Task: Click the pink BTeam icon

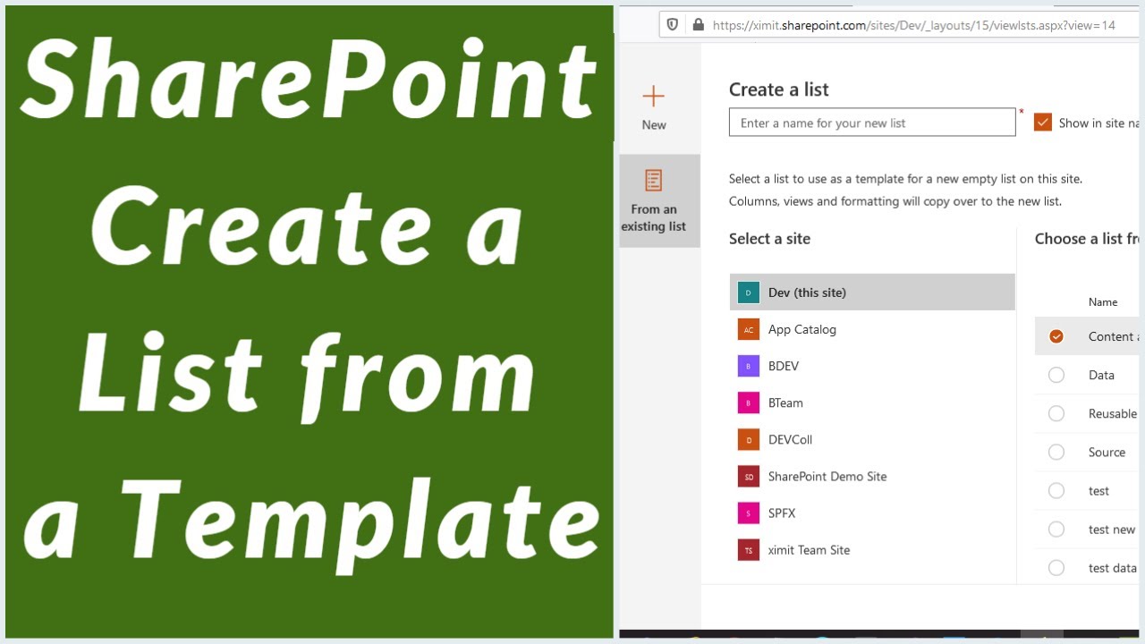Action: (749, 402)
